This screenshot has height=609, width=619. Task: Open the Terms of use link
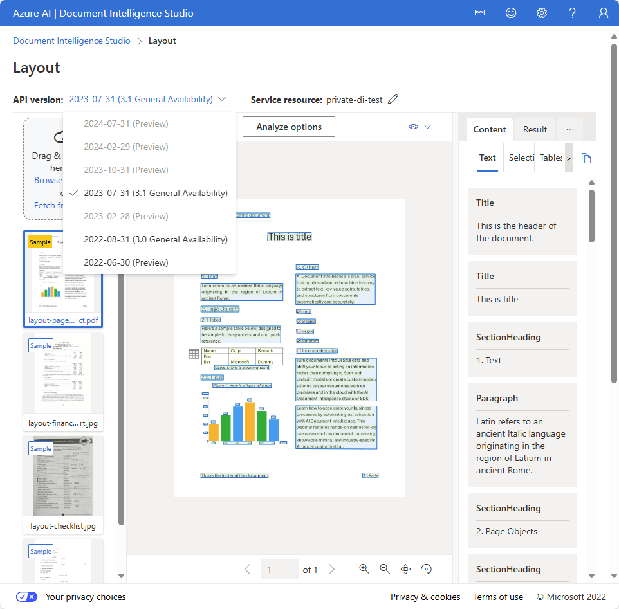[498, 597]
